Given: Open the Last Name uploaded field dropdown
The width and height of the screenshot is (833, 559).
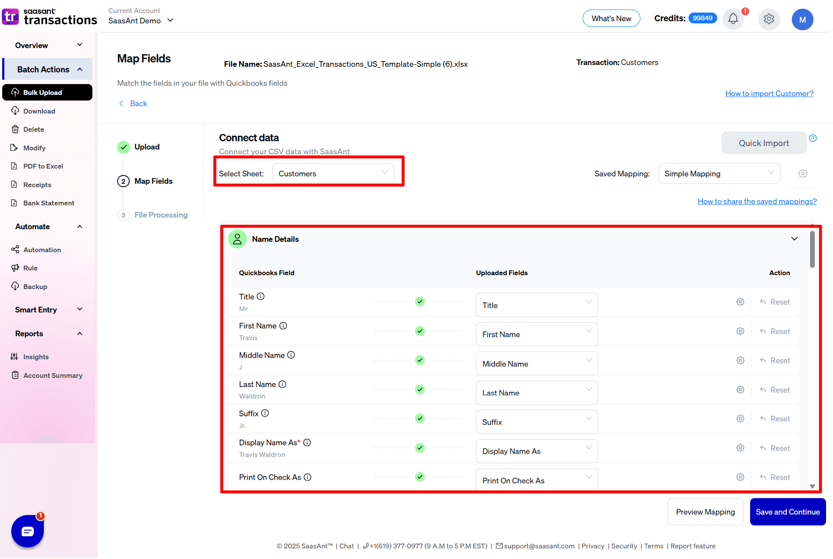Looking at the screenshot, I should tap(537, 393).
